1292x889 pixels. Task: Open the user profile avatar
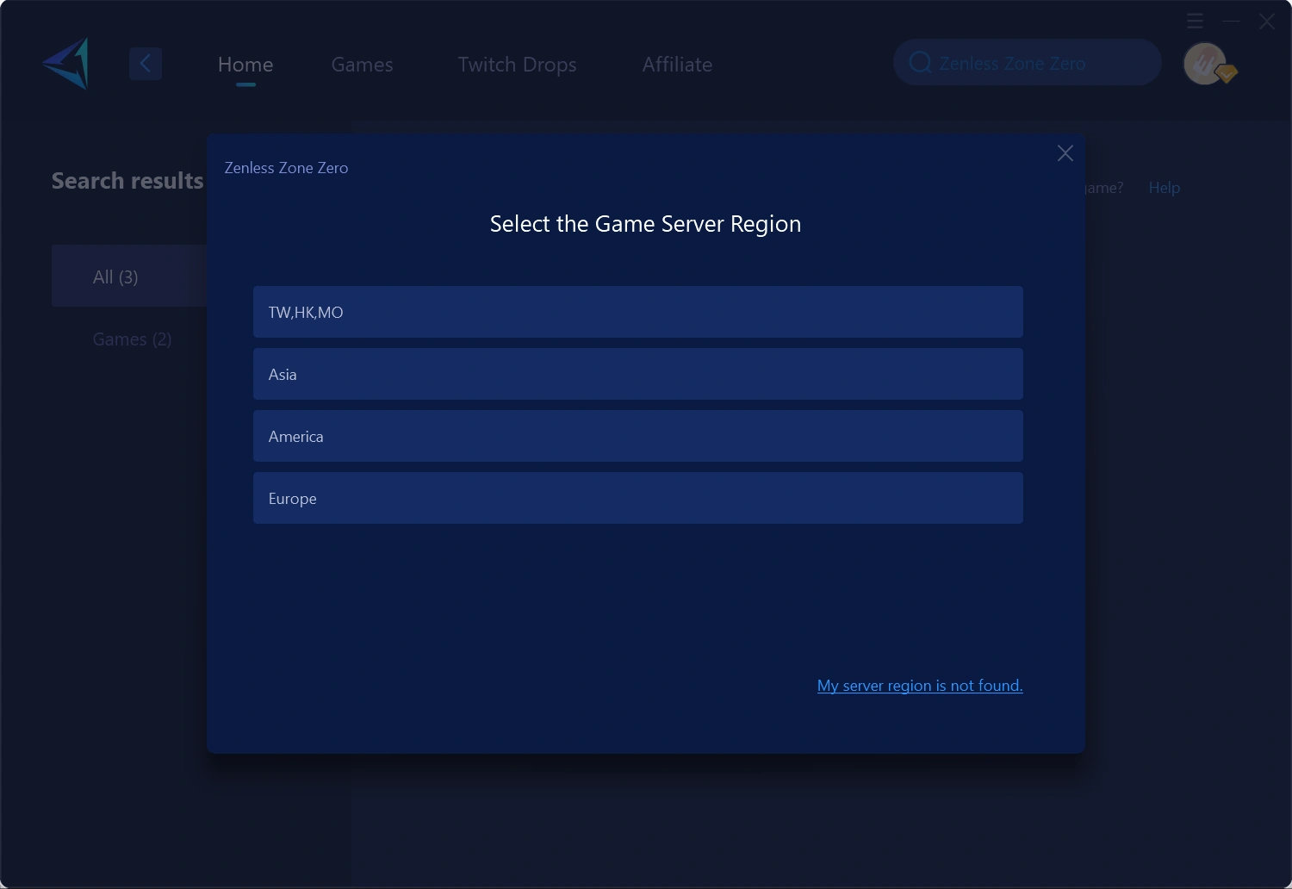pos(1206,64)
